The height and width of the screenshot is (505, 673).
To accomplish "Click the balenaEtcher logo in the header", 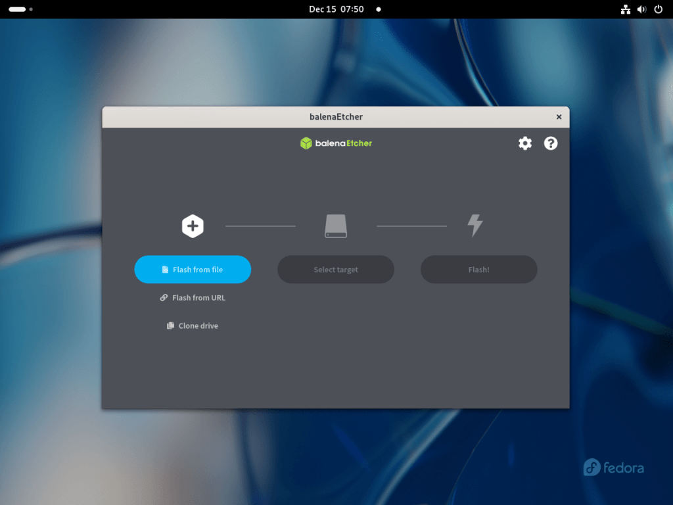I will 336,143.
